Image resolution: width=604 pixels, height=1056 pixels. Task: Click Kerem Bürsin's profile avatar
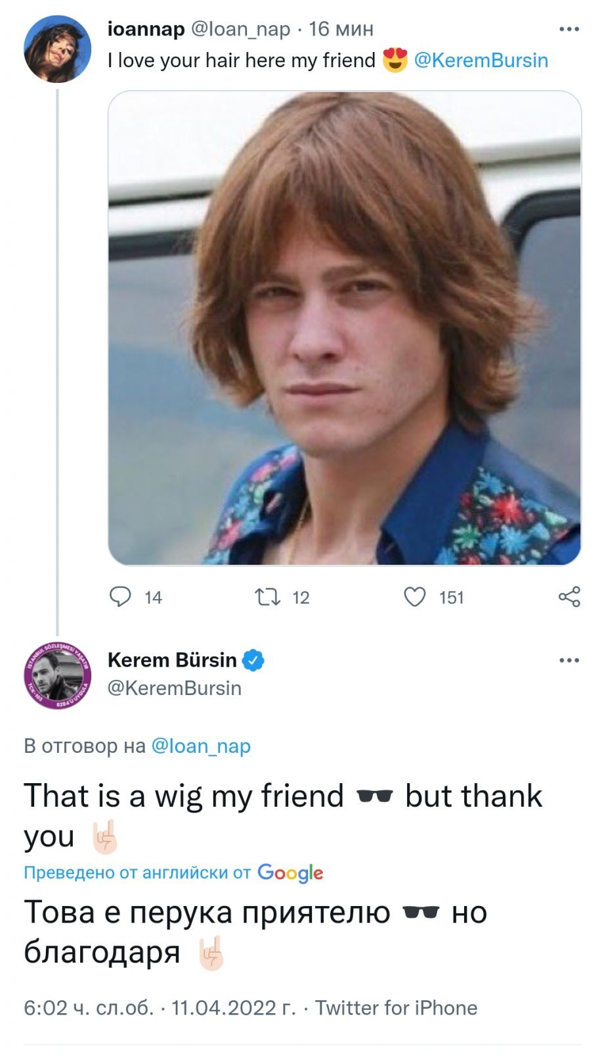coord(57,675)
